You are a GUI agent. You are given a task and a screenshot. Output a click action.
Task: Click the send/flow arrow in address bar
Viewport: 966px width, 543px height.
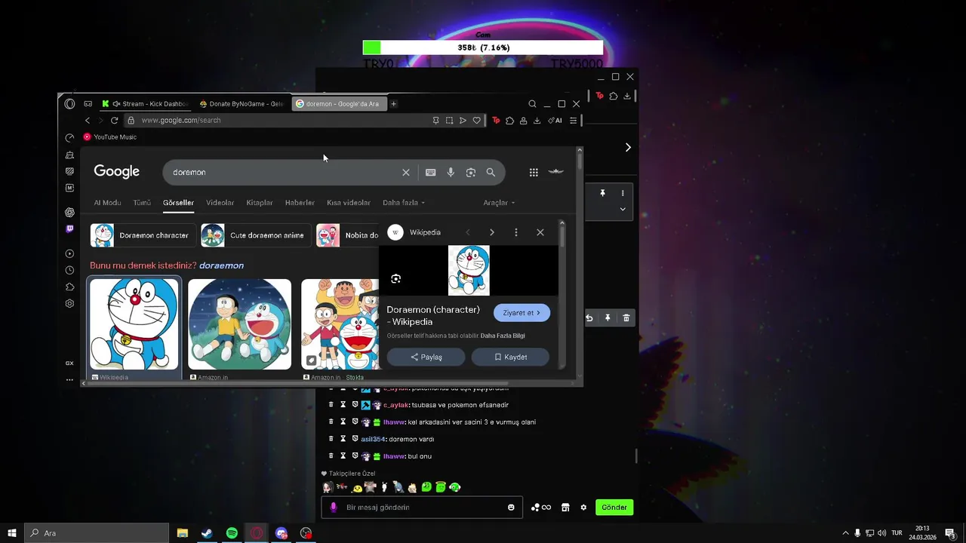click(463, 121)
